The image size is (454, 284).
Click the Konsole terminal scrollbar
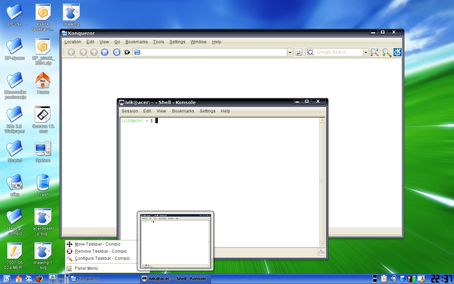(x=322, y=182)
